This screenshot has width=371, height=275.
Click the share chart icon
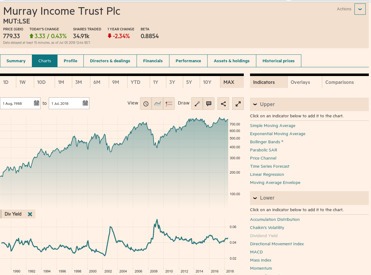point(223,104)
